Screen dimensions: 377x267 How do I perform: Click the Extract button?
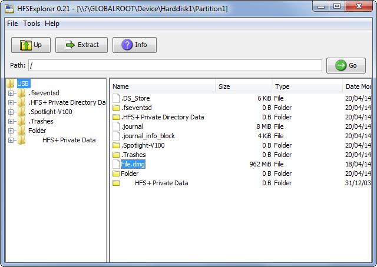(x=81, y=45)
